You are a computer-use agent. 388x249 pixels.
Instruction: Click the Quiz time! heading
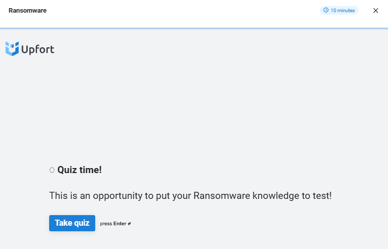pyautogui.click(x=80, y=170)
